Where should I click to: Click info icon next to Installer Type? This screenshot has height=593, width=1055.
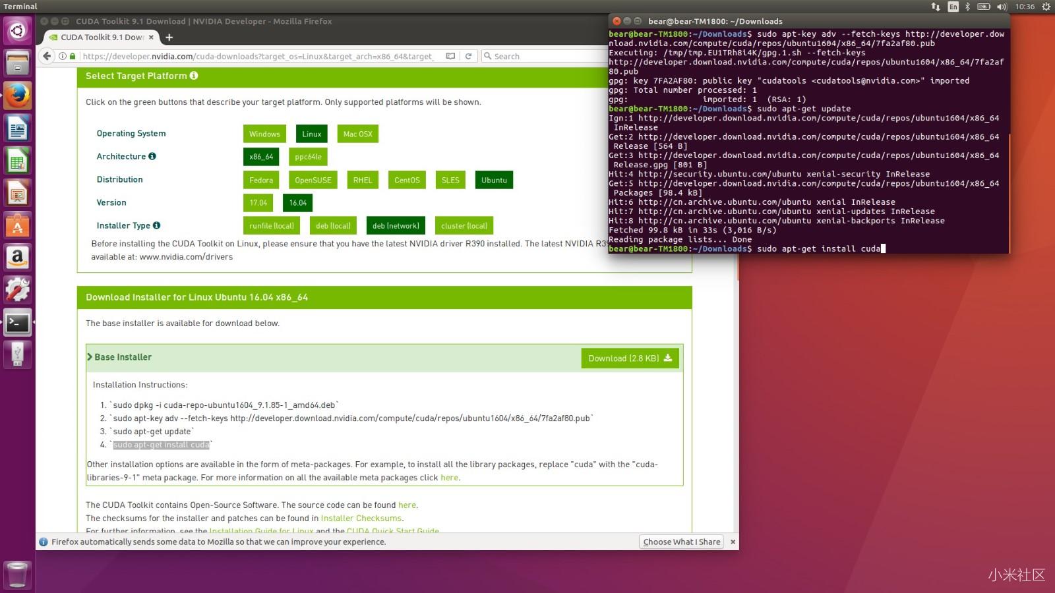point(156,225)
